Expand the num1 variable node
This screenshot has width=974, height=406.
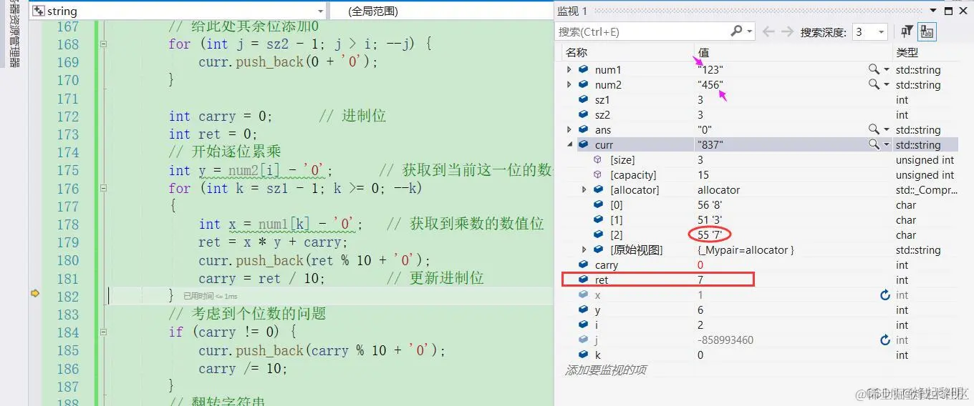tap(569, 69)
